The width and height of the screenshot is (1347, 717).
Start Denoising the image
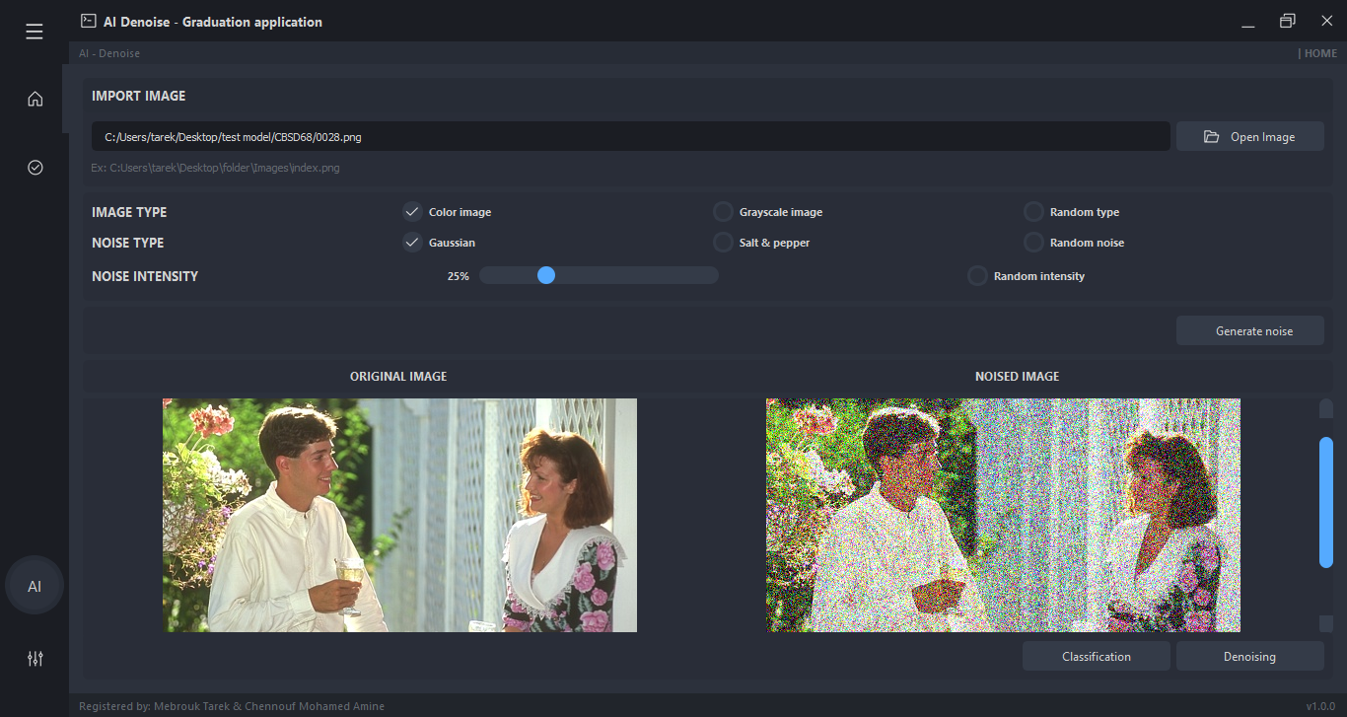[1250, 656]
